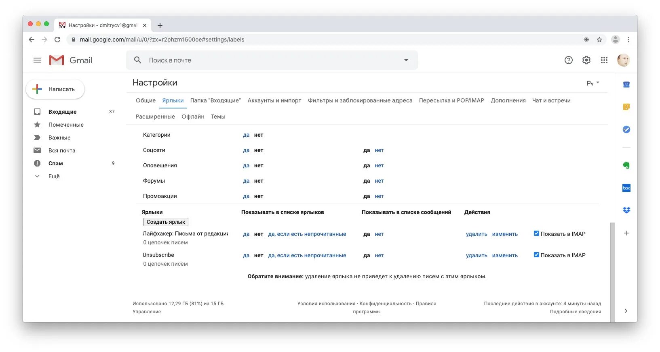Viewport: 660px width, 352px height.
Task: Open the Box add-on icon
Action: pyautogui.click(x=626, y=188)
